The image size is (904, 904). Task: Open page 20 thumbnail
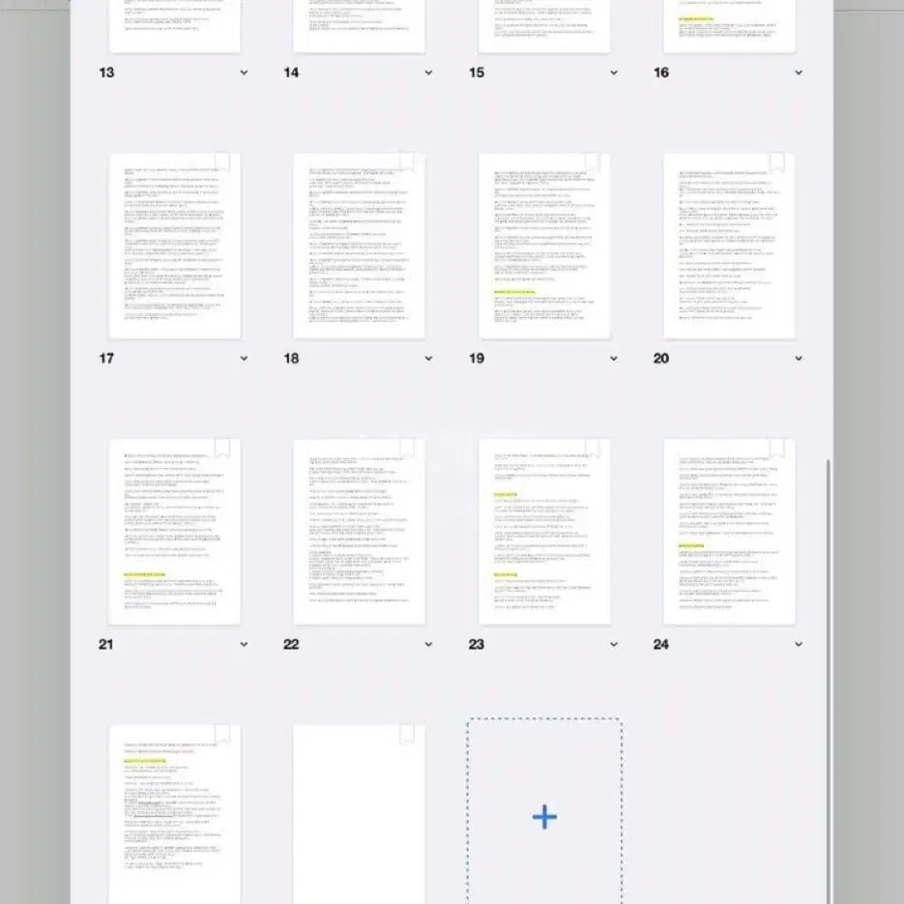[729, 246]
